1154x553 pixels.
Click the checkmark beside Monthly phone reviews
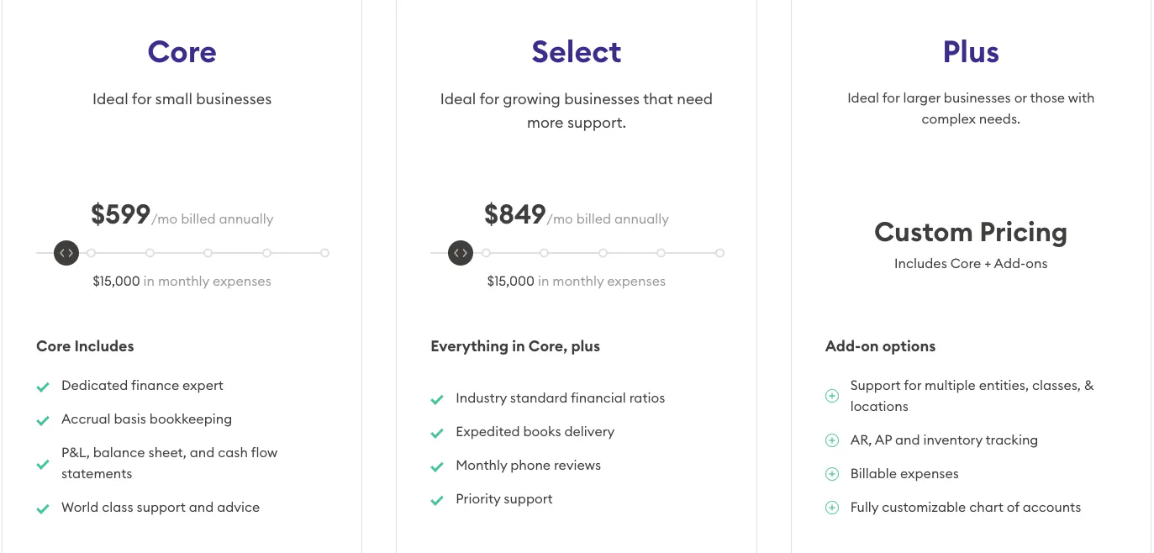[437, 466]
